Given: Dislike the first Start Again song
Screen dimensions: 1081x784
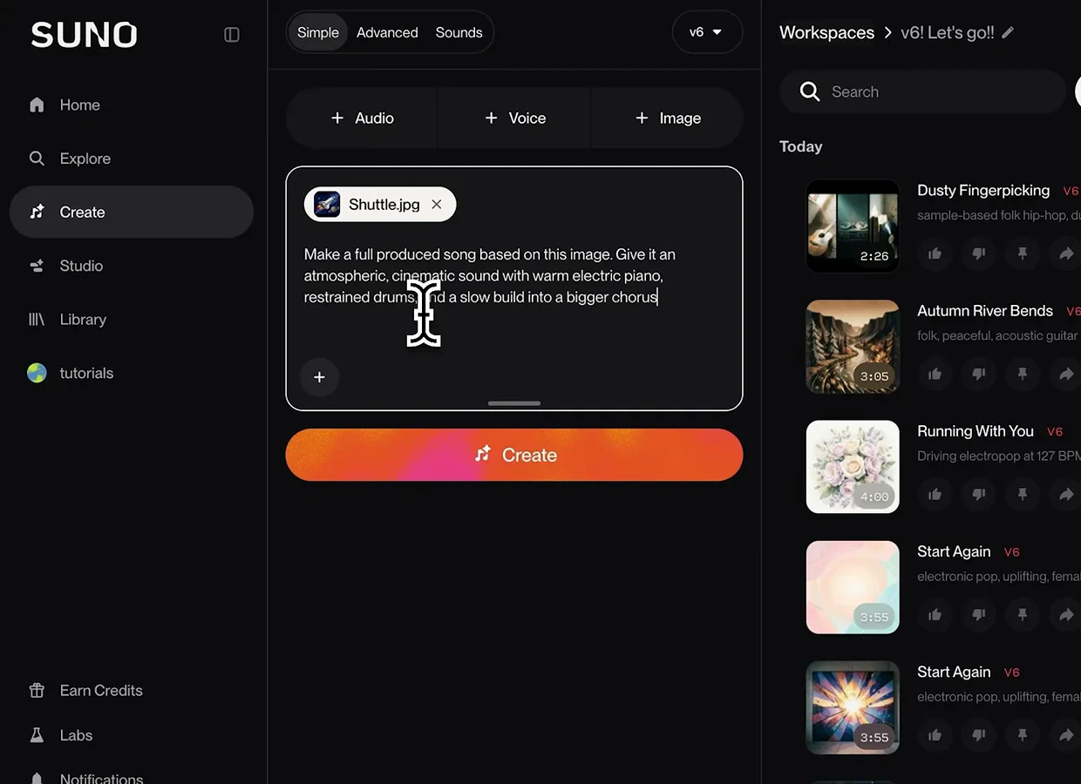Looking at the screenshot, I should click(979, 614).
